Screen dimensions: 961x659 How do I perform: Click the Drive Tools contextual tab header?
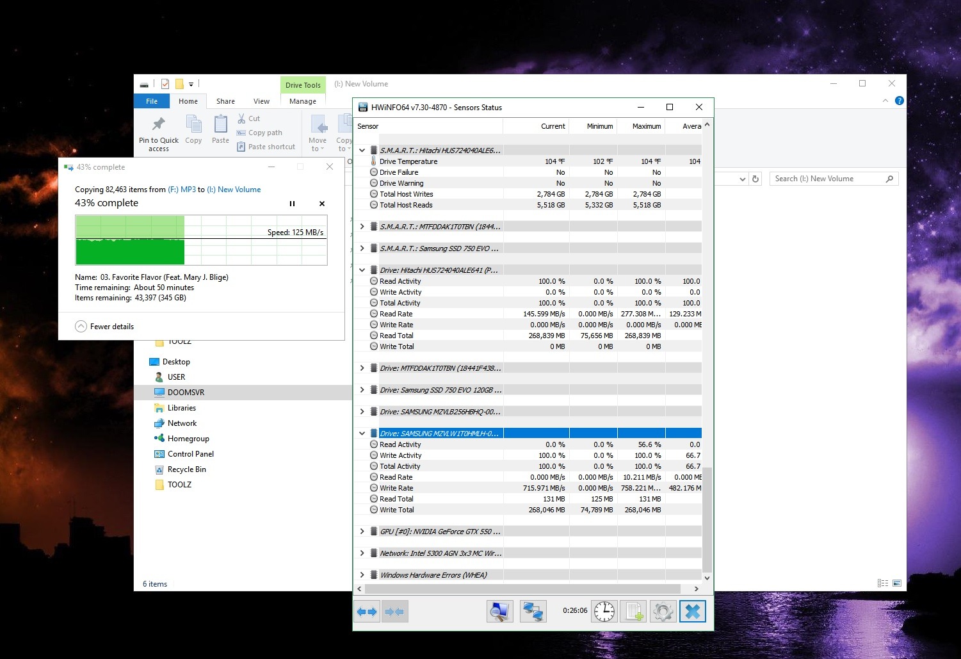tap(303, 85)
